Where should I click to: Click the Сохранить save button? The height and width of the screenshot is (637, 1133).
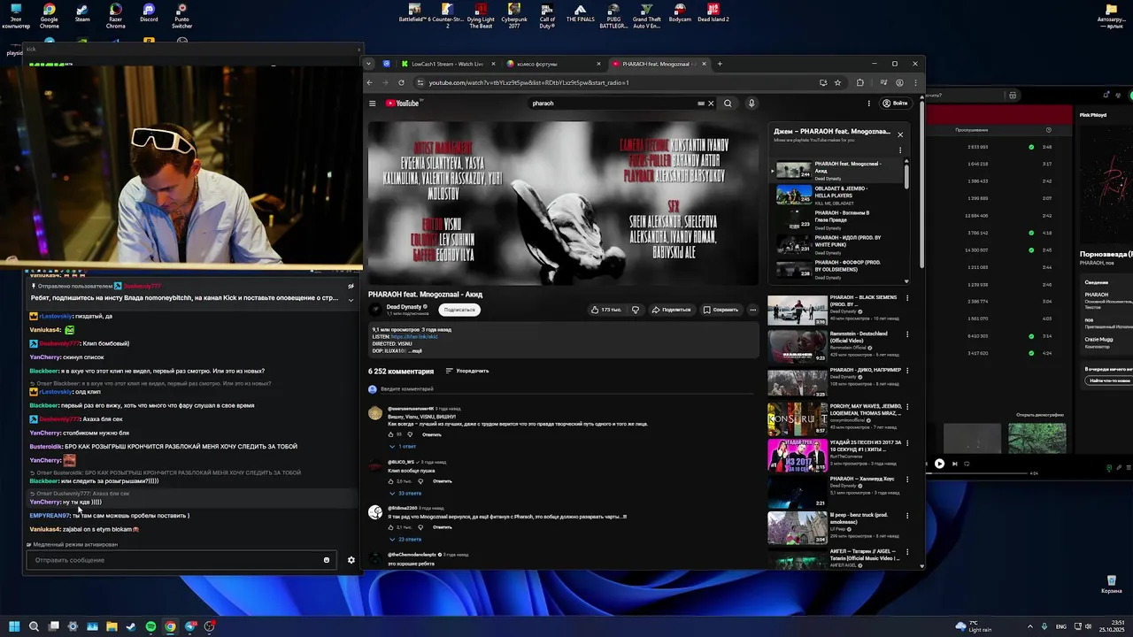tap(721, 310)
